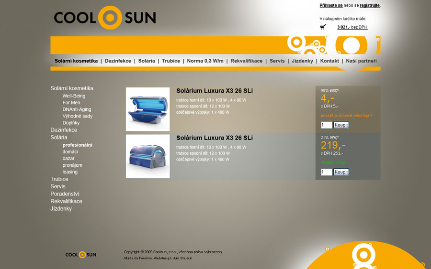
Task: Open Dezinfekce in left sidebar
Action: point(64,130)
